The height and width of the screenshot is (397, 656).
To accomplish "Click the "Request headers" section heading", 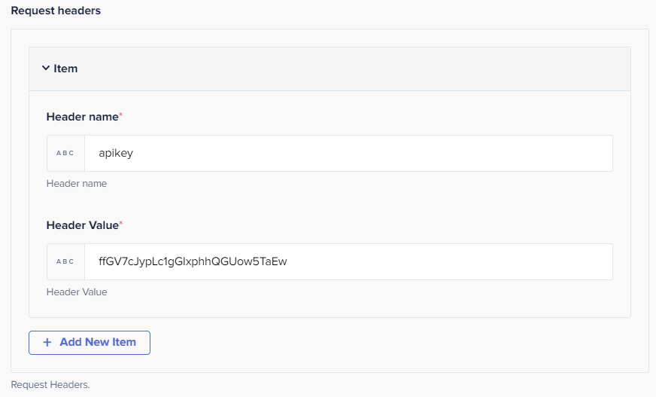I will 56,11.
